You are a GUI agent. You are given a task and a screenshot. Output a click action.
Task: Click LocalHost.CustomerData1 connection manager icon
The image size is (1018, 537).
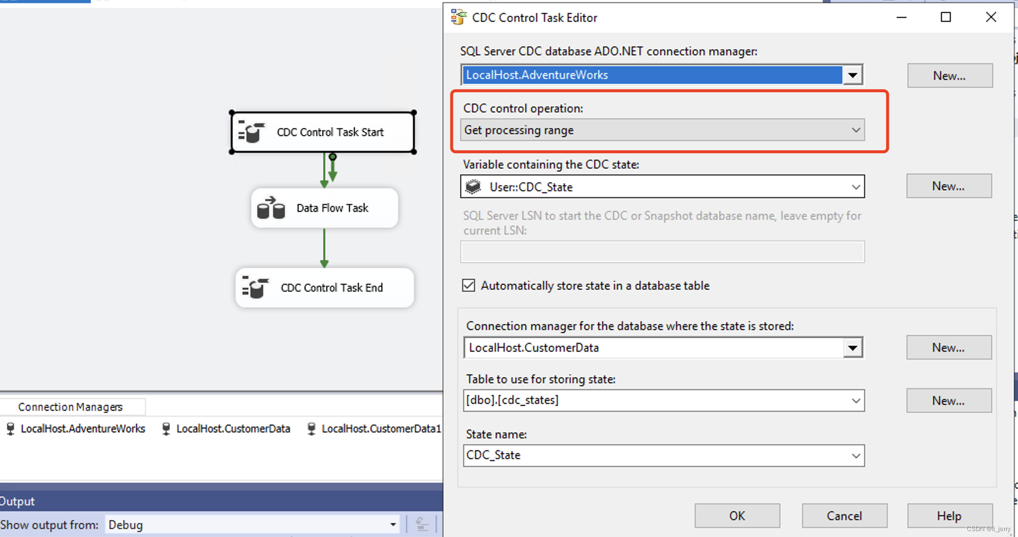(311, 429)
